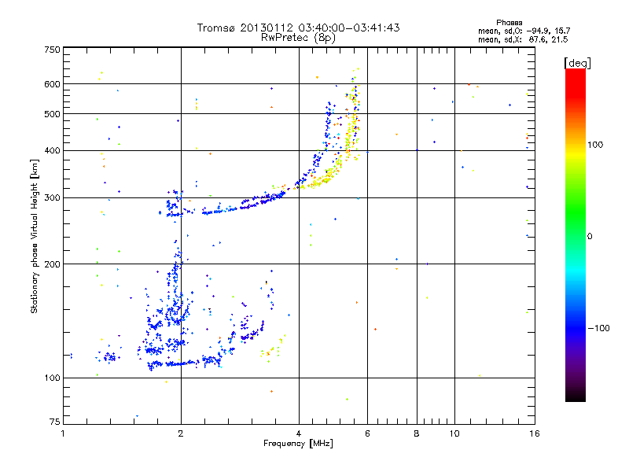Viewport: 629px width, 472px height.
Task: Click the colorbar value '0'
Action: click(x=590, y=237)
